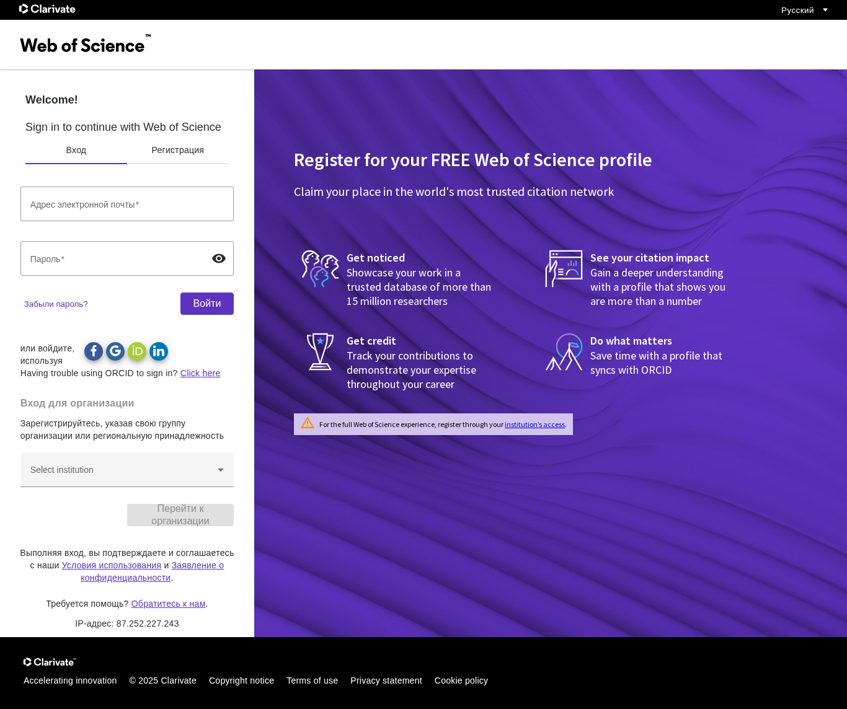
Task: Sign in with the ORCID iD icon
Action: (x=137, y=351)
